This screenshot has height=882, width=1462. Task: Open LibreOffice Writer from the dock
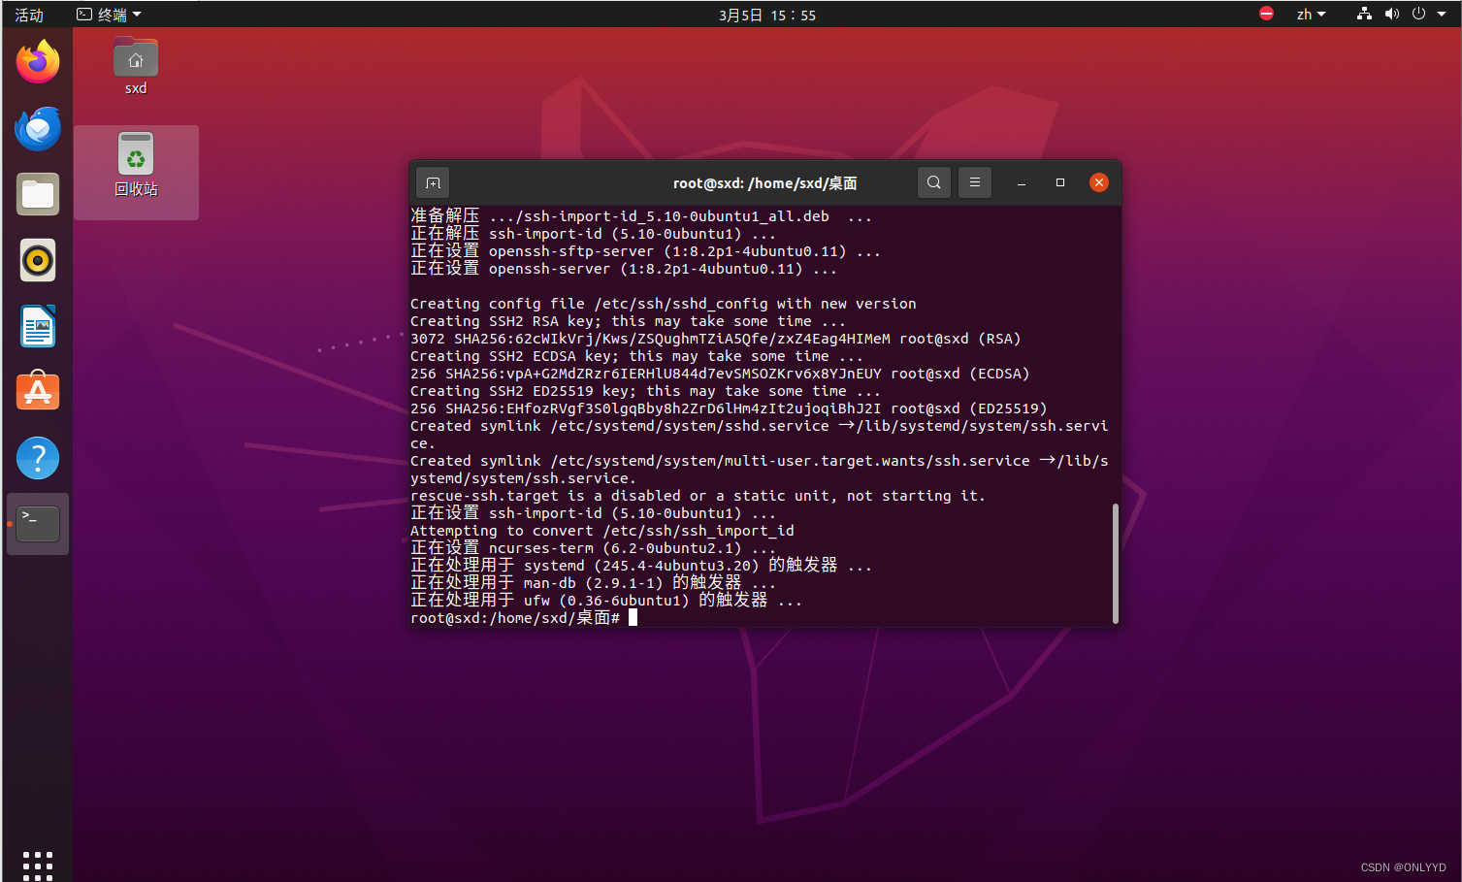38,327
